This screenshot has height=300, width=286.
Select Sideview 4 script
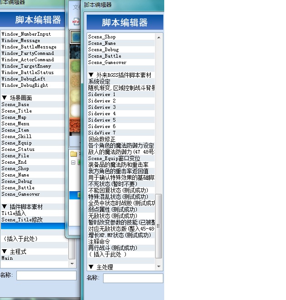tap(121, 113)
